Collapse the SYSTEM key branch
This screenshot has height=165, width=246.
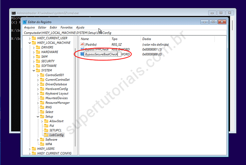pyautogui.click(x=34, y=70)
